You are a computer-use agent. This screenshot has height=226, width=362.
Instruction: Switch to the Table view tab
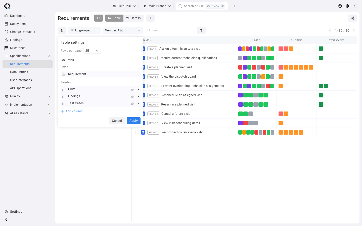pos(114,18)
